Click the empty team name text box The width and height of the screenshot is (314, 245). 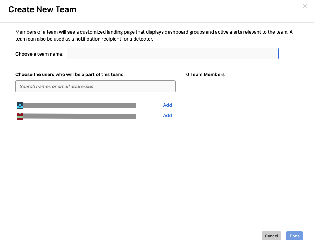(173, 53)
